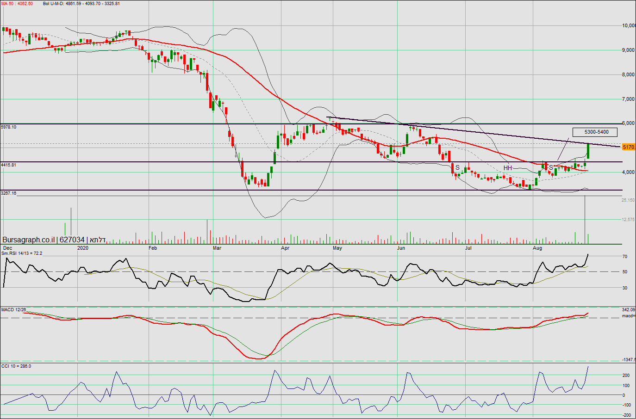The width and height of the screenshot is (636, 419).
Task: Click the 4415.81 horizontal level label
Action: [9, 165]
